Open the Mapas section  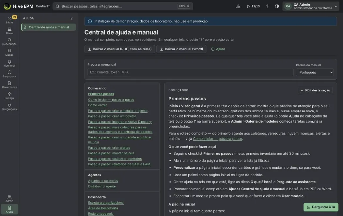9,53
